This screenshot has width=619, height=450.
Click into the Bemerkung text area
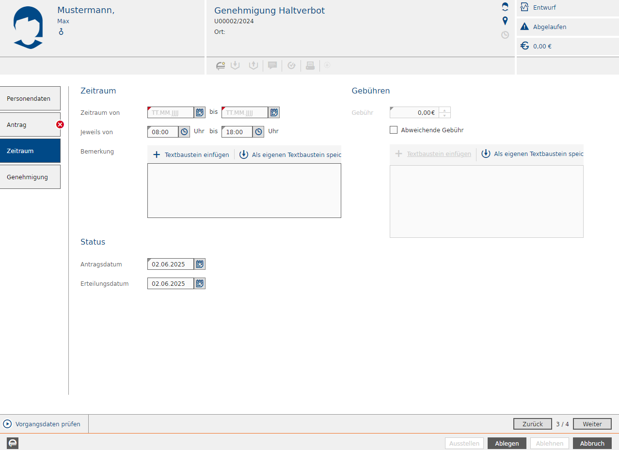tap(244, 190)
